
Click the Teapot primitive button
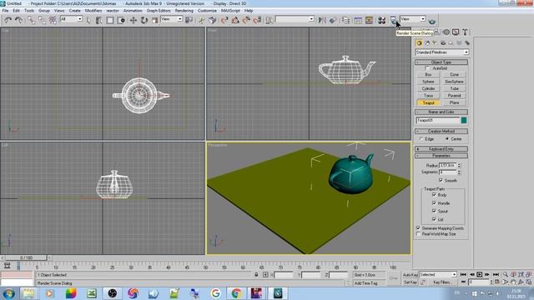[428, 102]
